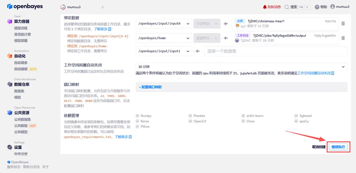This screenshot has height=173, width=356.
Task: Toggle the Pillow checkbox
Action: tap(137, 127)
